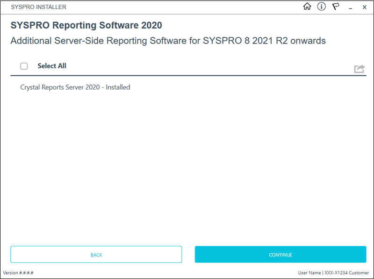Screen dimensions: 374x279
Task: Click the export arrow icon beside Select All
Action: click(359, 69)
